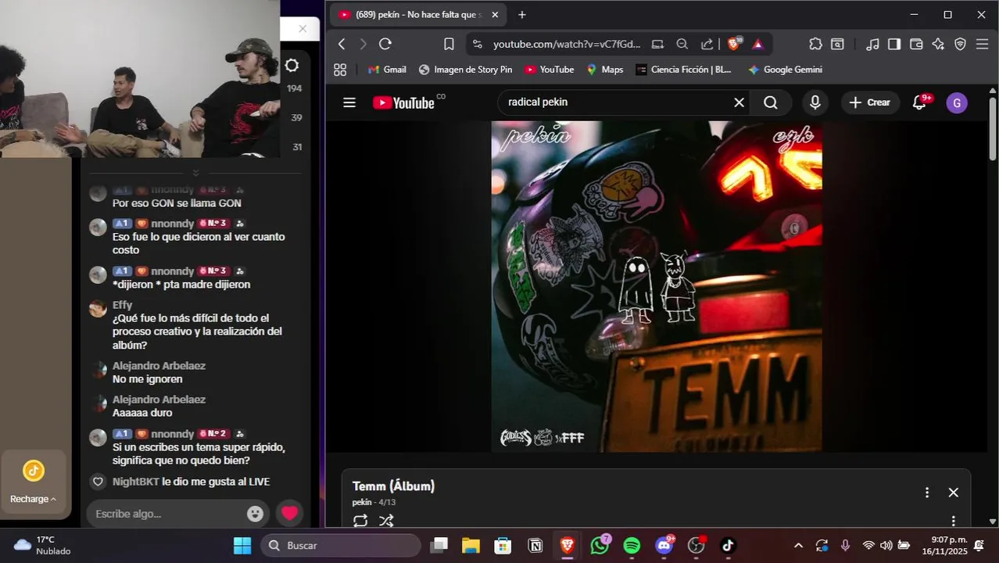Open YouTube notifications bell
Viewport: 999px width, 563px height.
[x=920, y=102]
